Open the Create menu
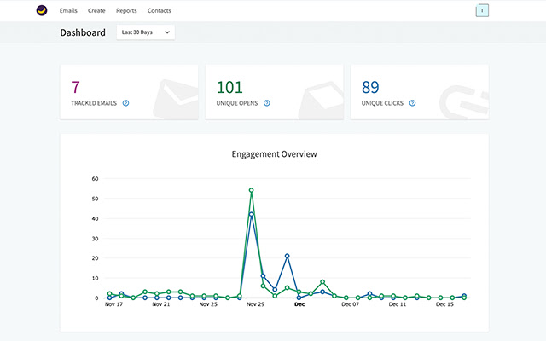 point(96,11)
